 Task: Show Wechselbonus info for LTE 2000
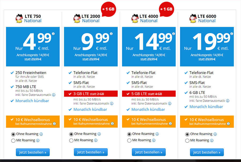click(112, 124)
